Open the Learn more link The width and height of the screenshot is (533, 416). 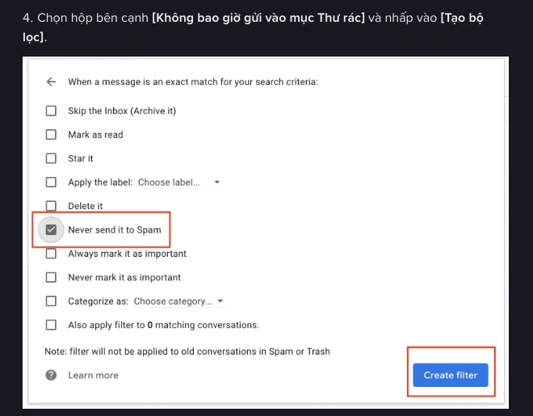coord(93,376)
